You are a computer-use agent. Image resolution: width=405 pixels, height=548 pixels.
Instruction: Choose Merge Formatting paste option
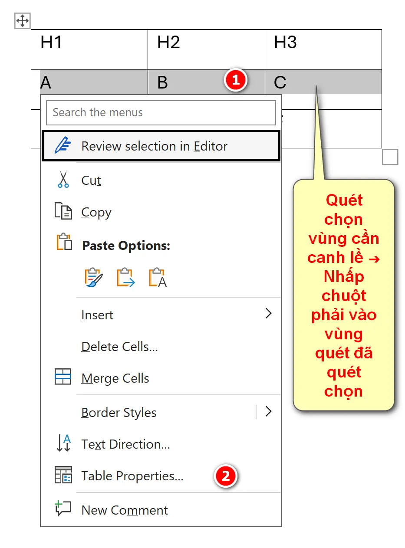[x=126, y=278]
